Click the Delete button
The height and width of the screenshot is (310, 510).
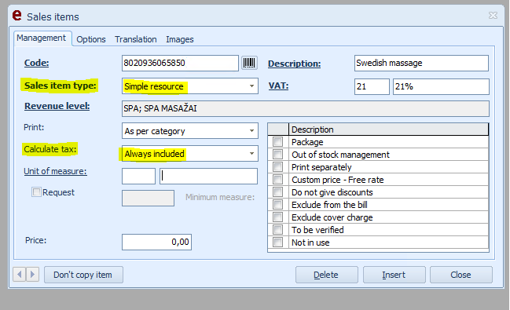tap(326, 275)
